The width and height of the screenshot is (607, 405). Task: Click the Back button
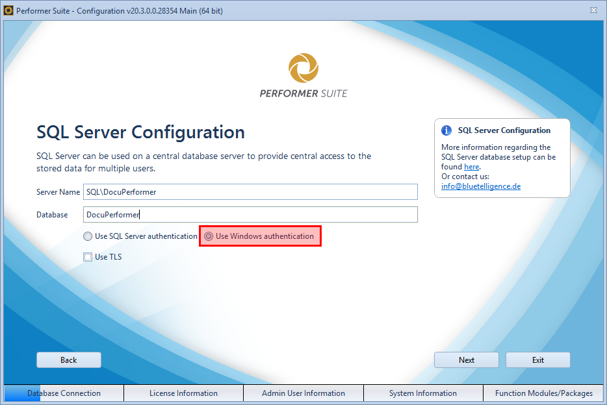tap(68, 360)
